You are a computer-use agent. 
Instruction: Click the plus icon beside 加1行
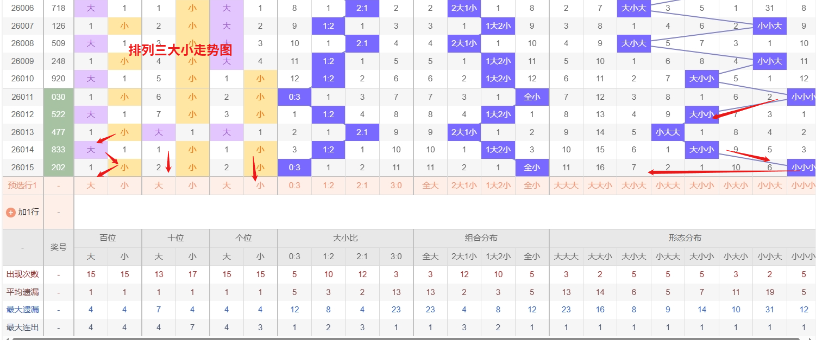pyautogui.click(x=10, y=212)
